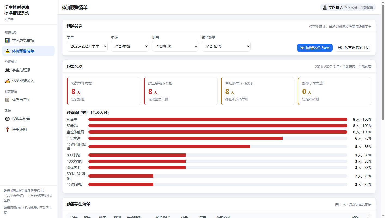Screen dimensions: 385x218
Task: Click the 800米跑 ranking progress bar
Action: pos(218,155)
